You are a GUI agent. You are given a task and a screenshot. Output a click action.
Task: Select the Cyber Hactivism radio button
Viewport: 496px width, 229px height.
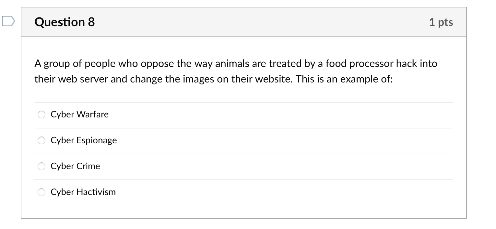point(41,192)
